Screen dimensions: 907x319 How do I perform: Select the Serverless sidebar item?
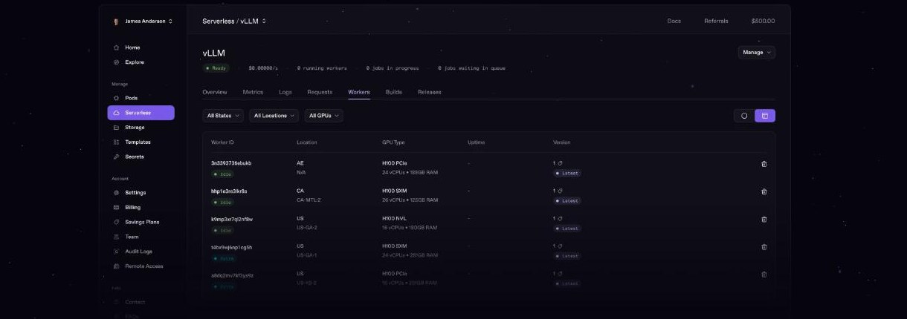(141, 113)
